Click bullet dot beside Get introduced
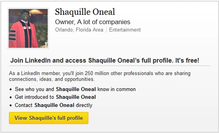 [11, 97]
